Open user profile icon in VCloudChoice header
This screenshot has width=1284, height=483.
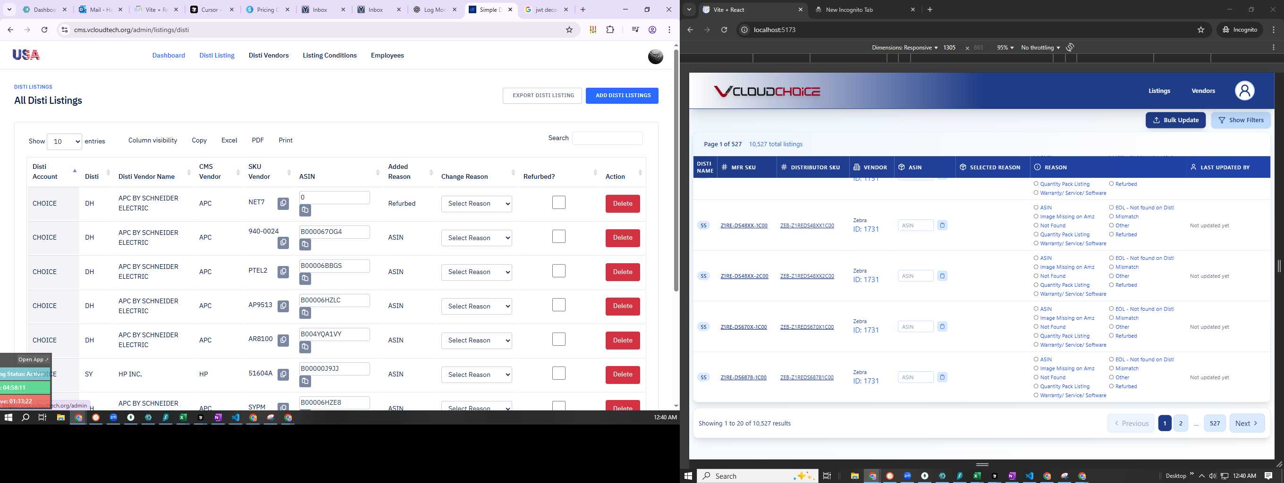(1244, 91)
